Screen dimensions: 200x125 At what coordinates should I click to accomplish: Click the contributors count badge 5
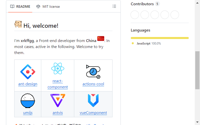pyautogui.click(x=157, y=4)
